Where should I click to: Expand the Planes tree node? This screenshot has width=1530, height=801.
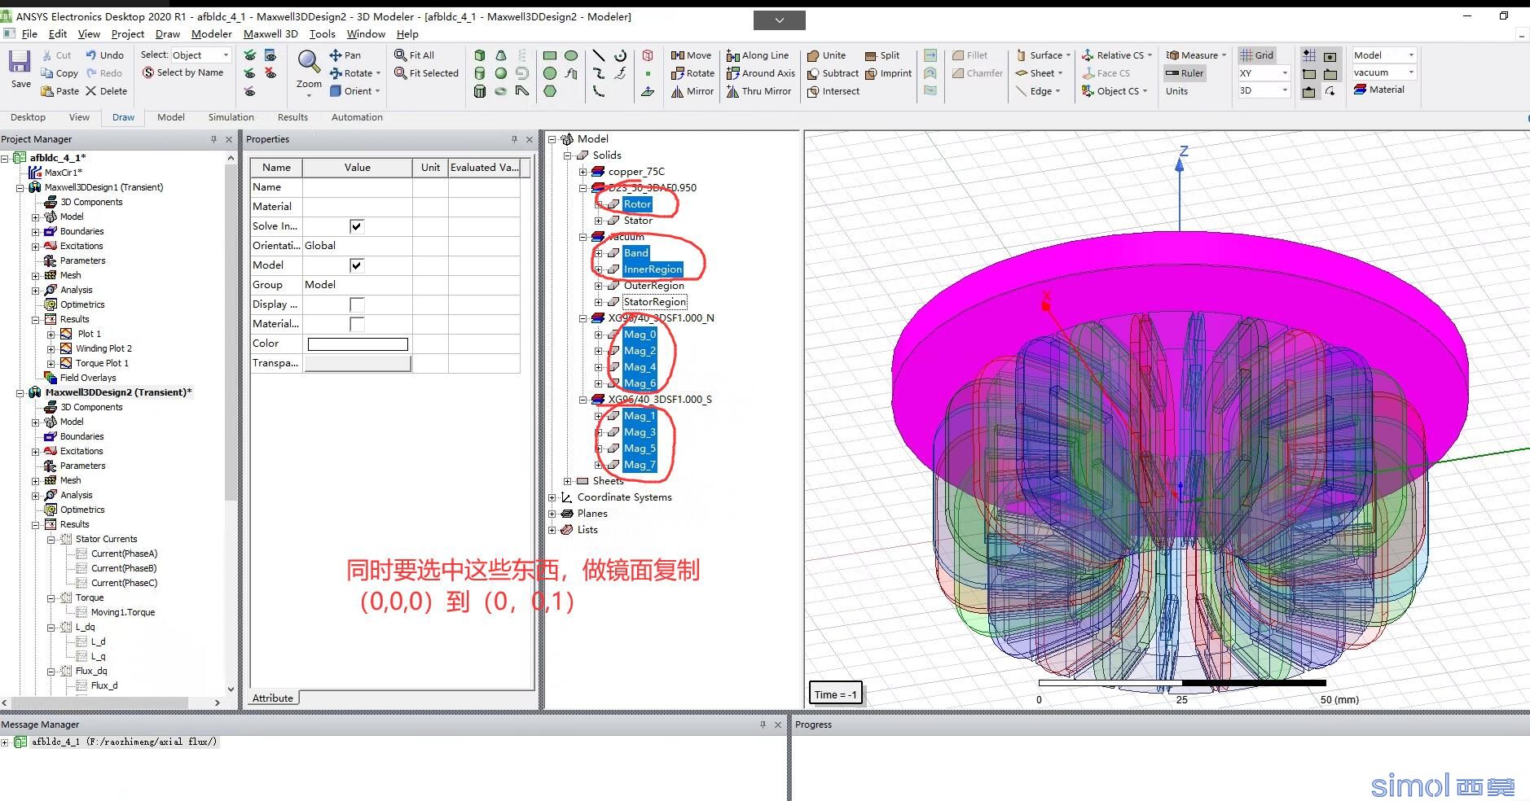point(552,514)
